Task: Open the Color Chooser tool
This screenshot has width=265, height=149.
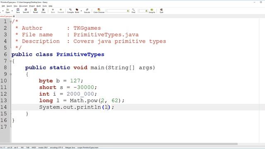Action: pos(99,11)
